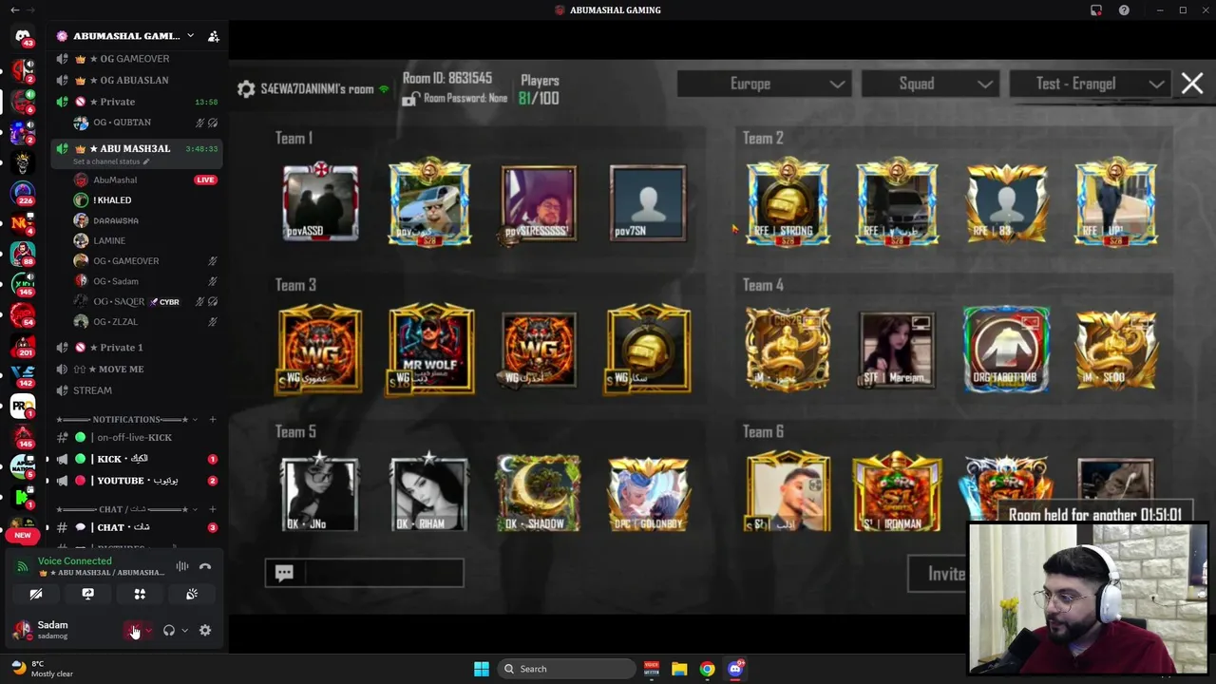The width and height of the screenshot is (1216, 684).
Task: Open microphone input options chevron
Action: (148, 630)
